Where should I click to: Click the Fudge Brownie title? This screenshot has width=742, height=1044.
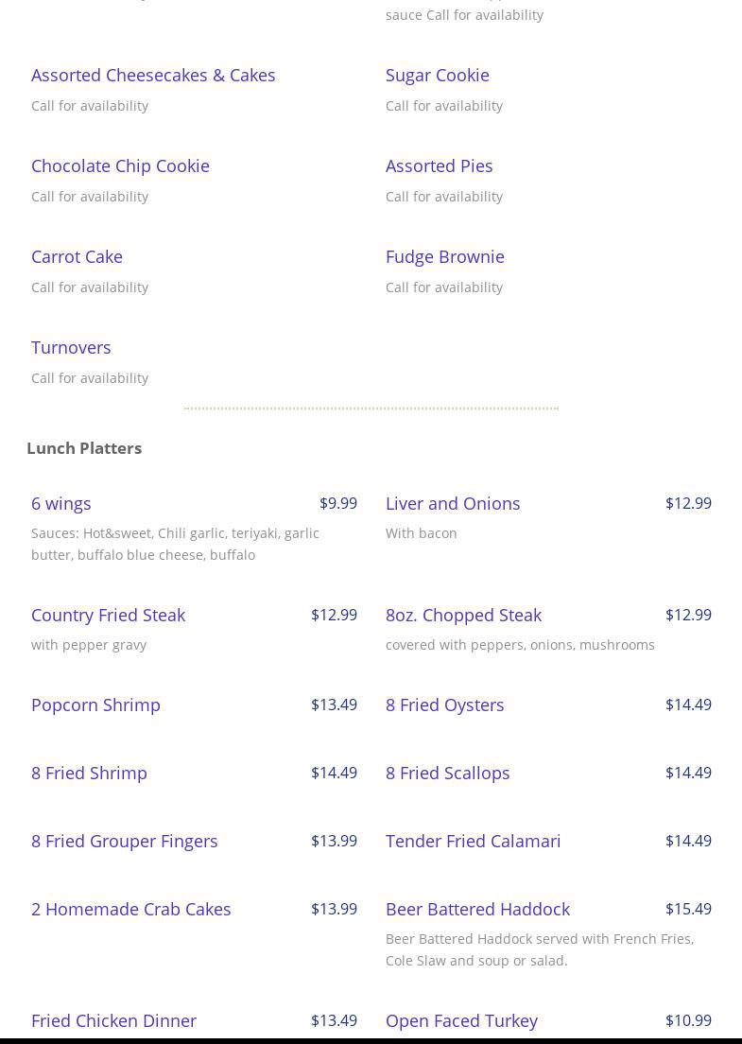click(x=444, y=256)
